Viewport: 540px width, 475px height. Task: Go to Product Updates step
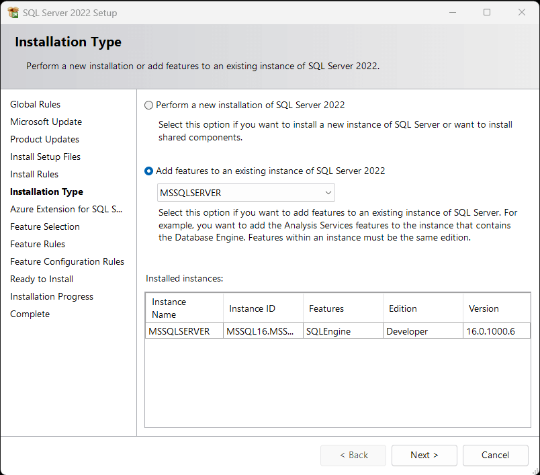[x=45, y=140]
